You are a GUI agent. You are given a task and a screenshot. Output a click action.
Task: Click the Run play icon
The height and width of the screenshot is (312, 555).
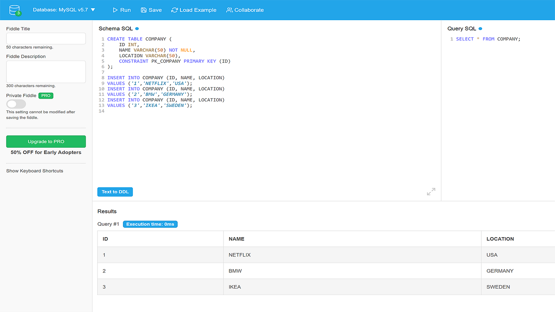(x=115, y=10)
